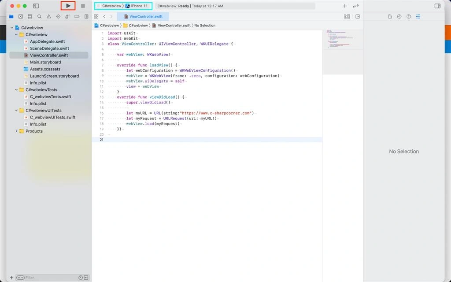Show the History inspector clock icon
Screen dimensions: 451x282
[x=399, y=16]
